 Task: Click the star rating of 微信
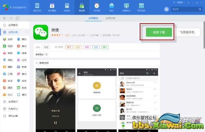point(57,35)
